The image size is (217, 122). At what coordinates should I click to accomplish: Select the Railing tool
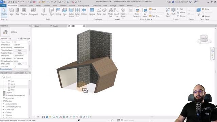pos(92,12)
